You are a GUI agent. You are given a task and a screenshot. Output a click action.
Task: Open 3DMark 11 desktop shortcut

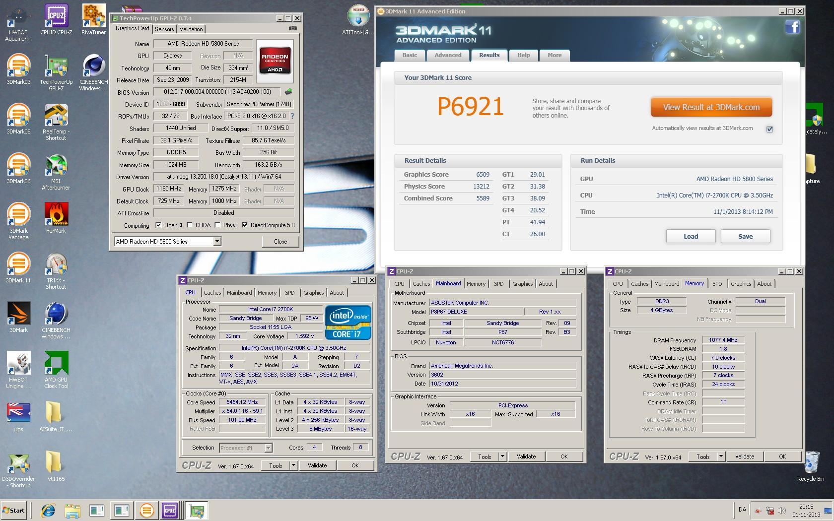(18, 267)
